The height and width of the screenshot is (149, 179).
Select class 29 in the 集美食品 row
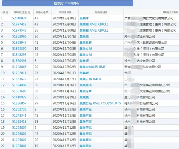[36, 103]
